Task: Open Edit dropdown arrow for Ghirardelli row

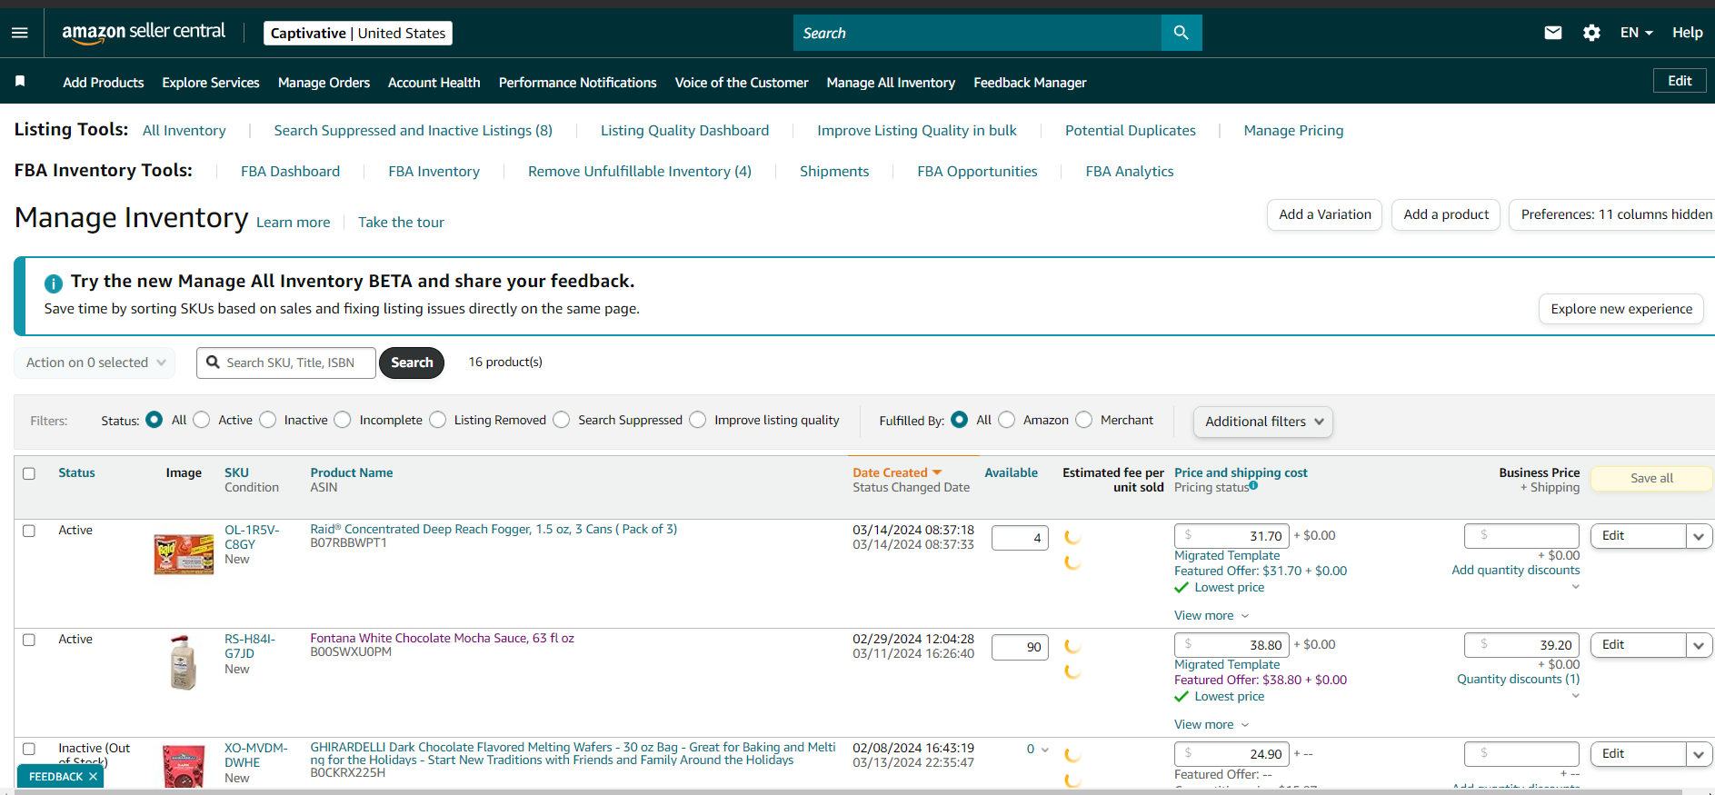Action: coord(1699,754)
